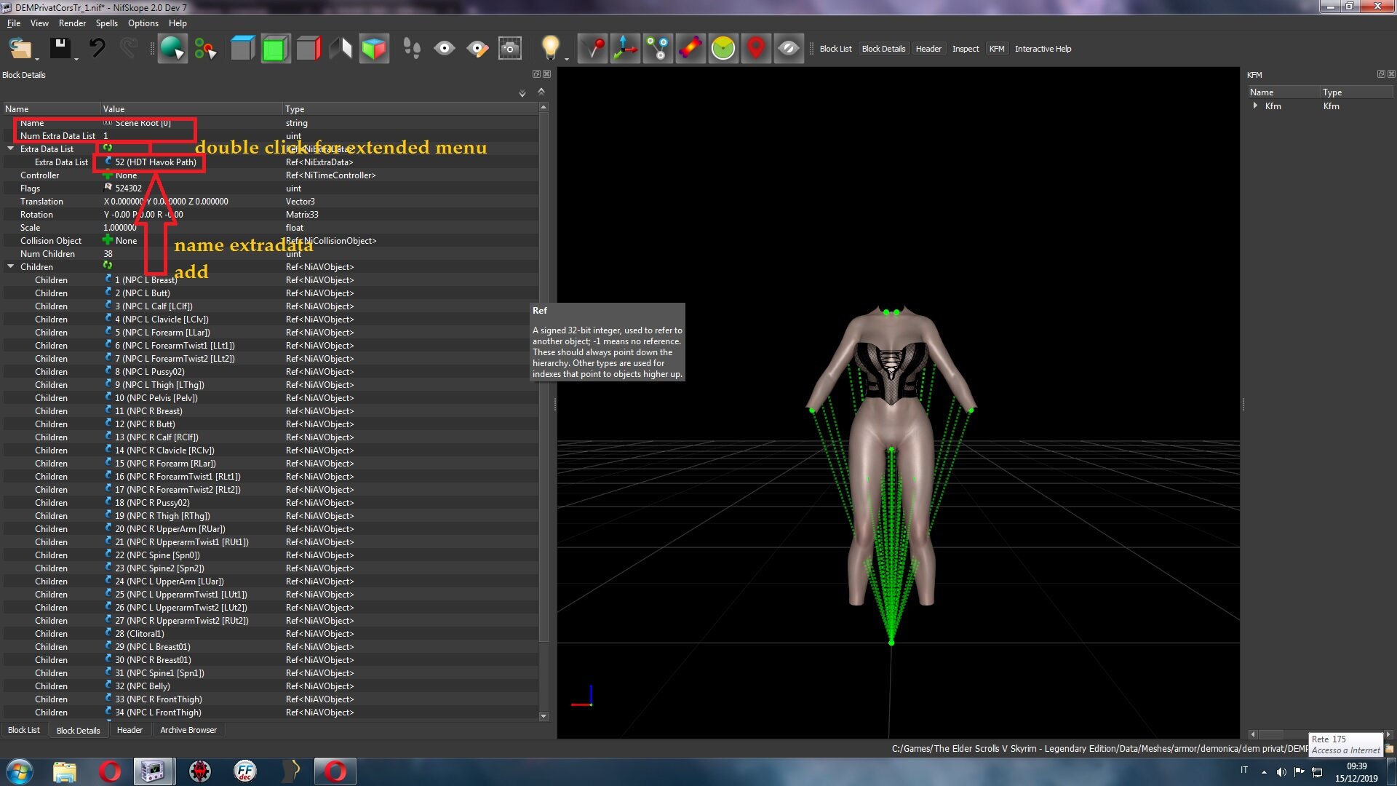Close the KFM panel
Image resolution: width=1397 pixels, height=786 pixels.
coord(1391,74)
